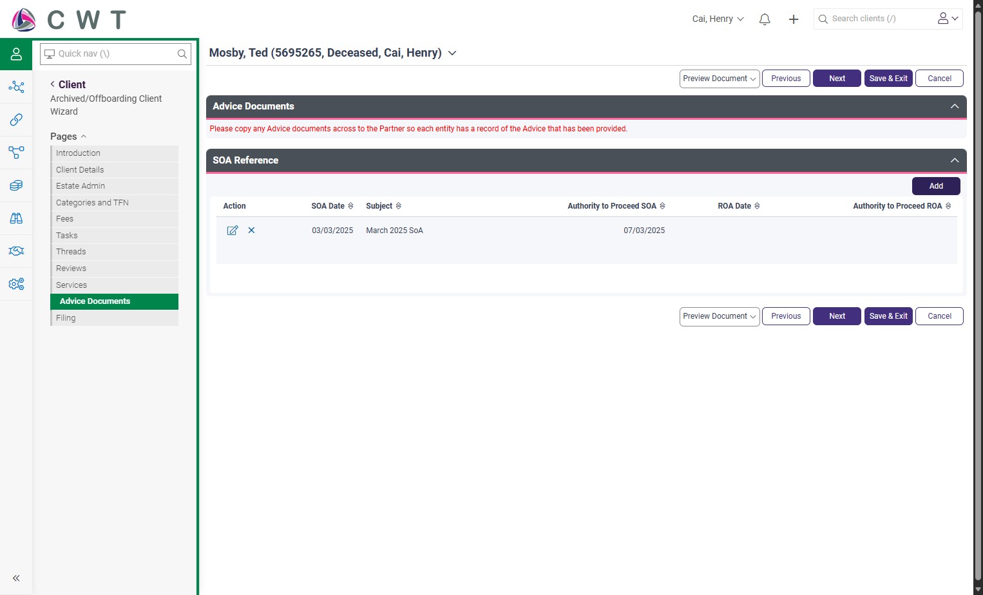Go to the Introduction page
The width and height of the screenshot is (983, 595).
[115, 153]
